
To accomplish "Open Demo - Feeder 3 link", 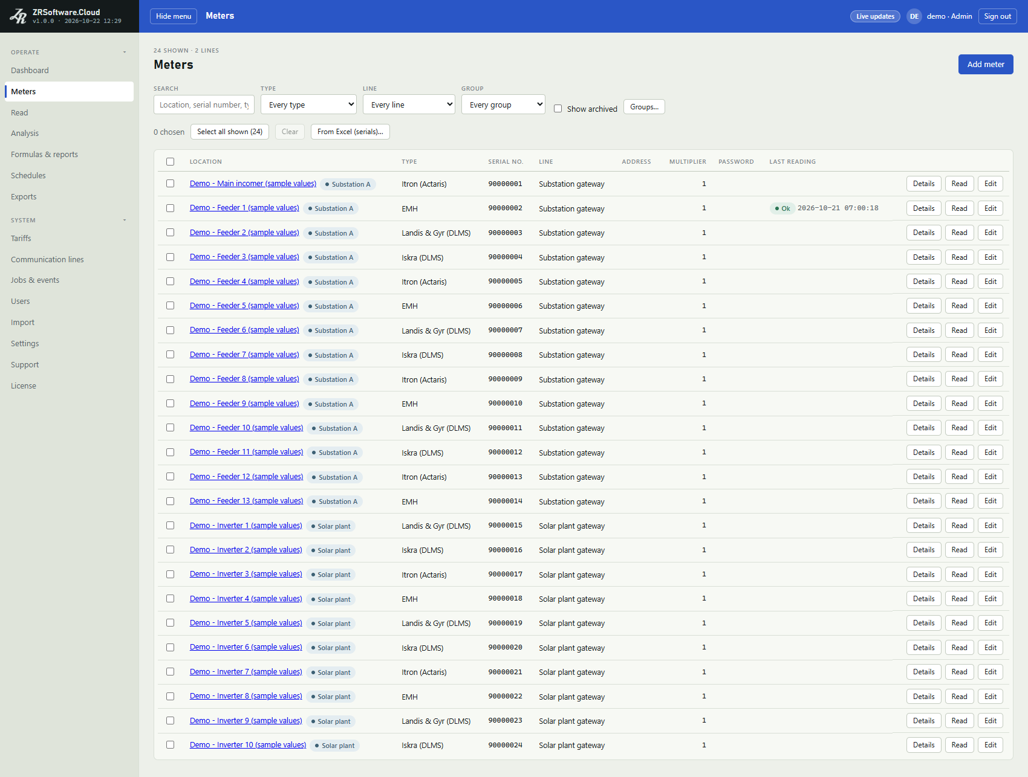I will pos(244,257).
